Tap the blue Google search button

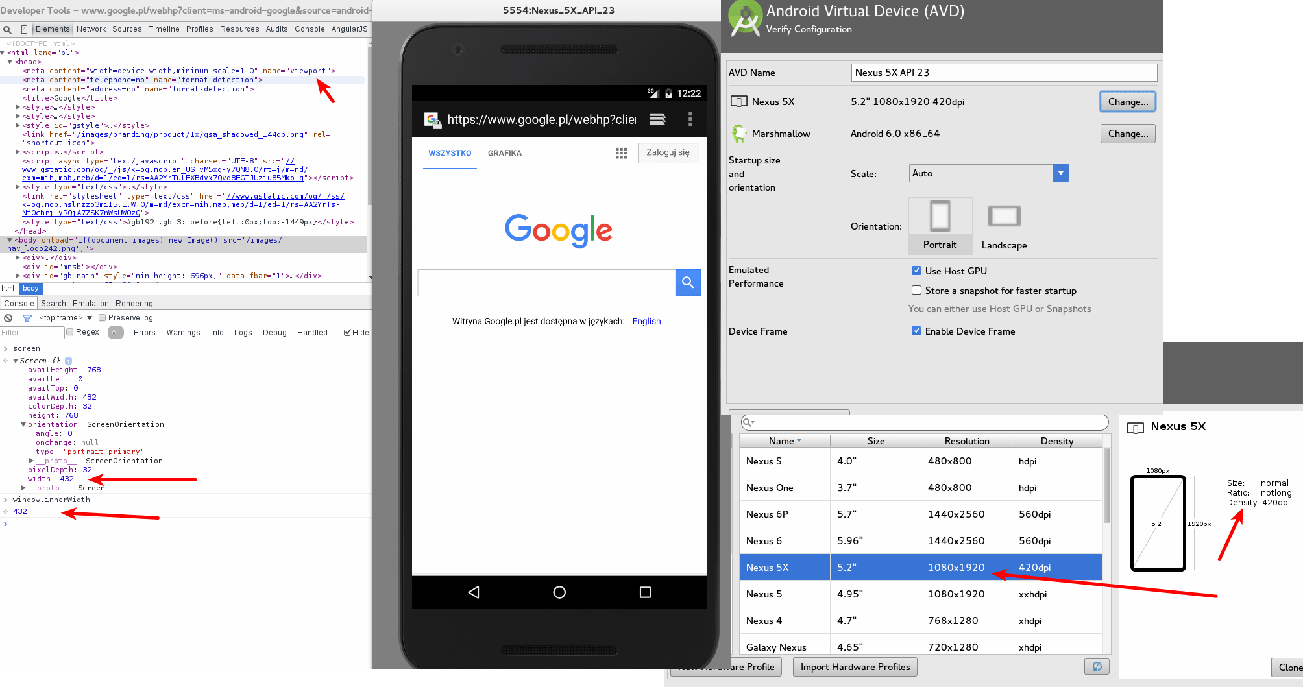688,283
